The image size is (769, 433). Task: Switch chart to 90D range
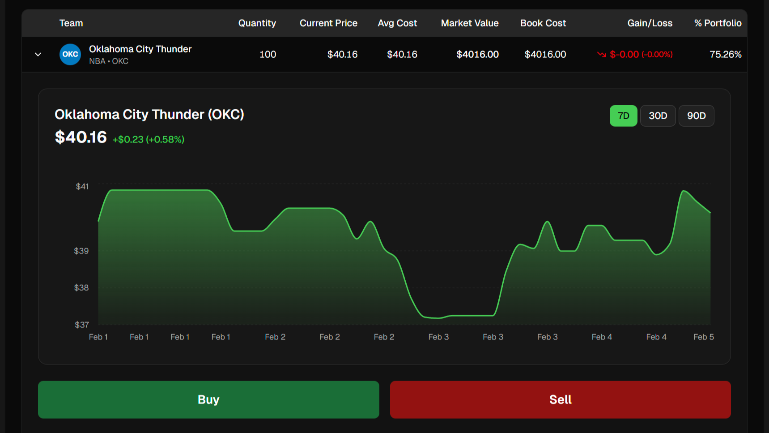(696, 116)
